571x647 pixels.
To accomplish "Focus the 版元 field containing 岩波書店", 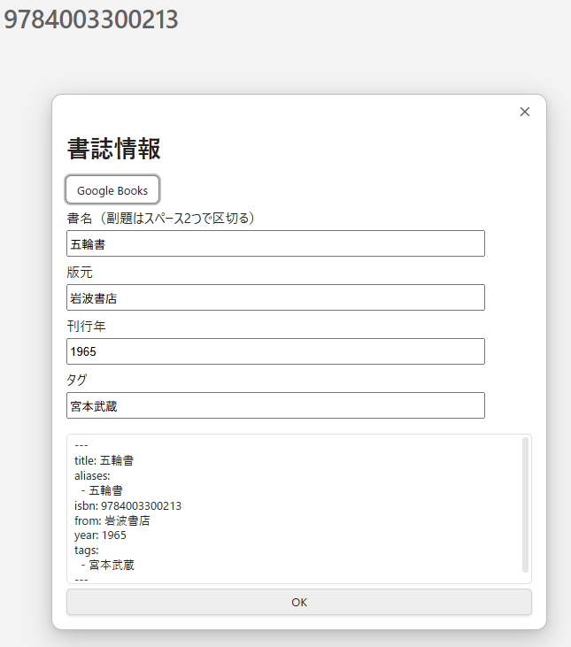I will point(275,297).
